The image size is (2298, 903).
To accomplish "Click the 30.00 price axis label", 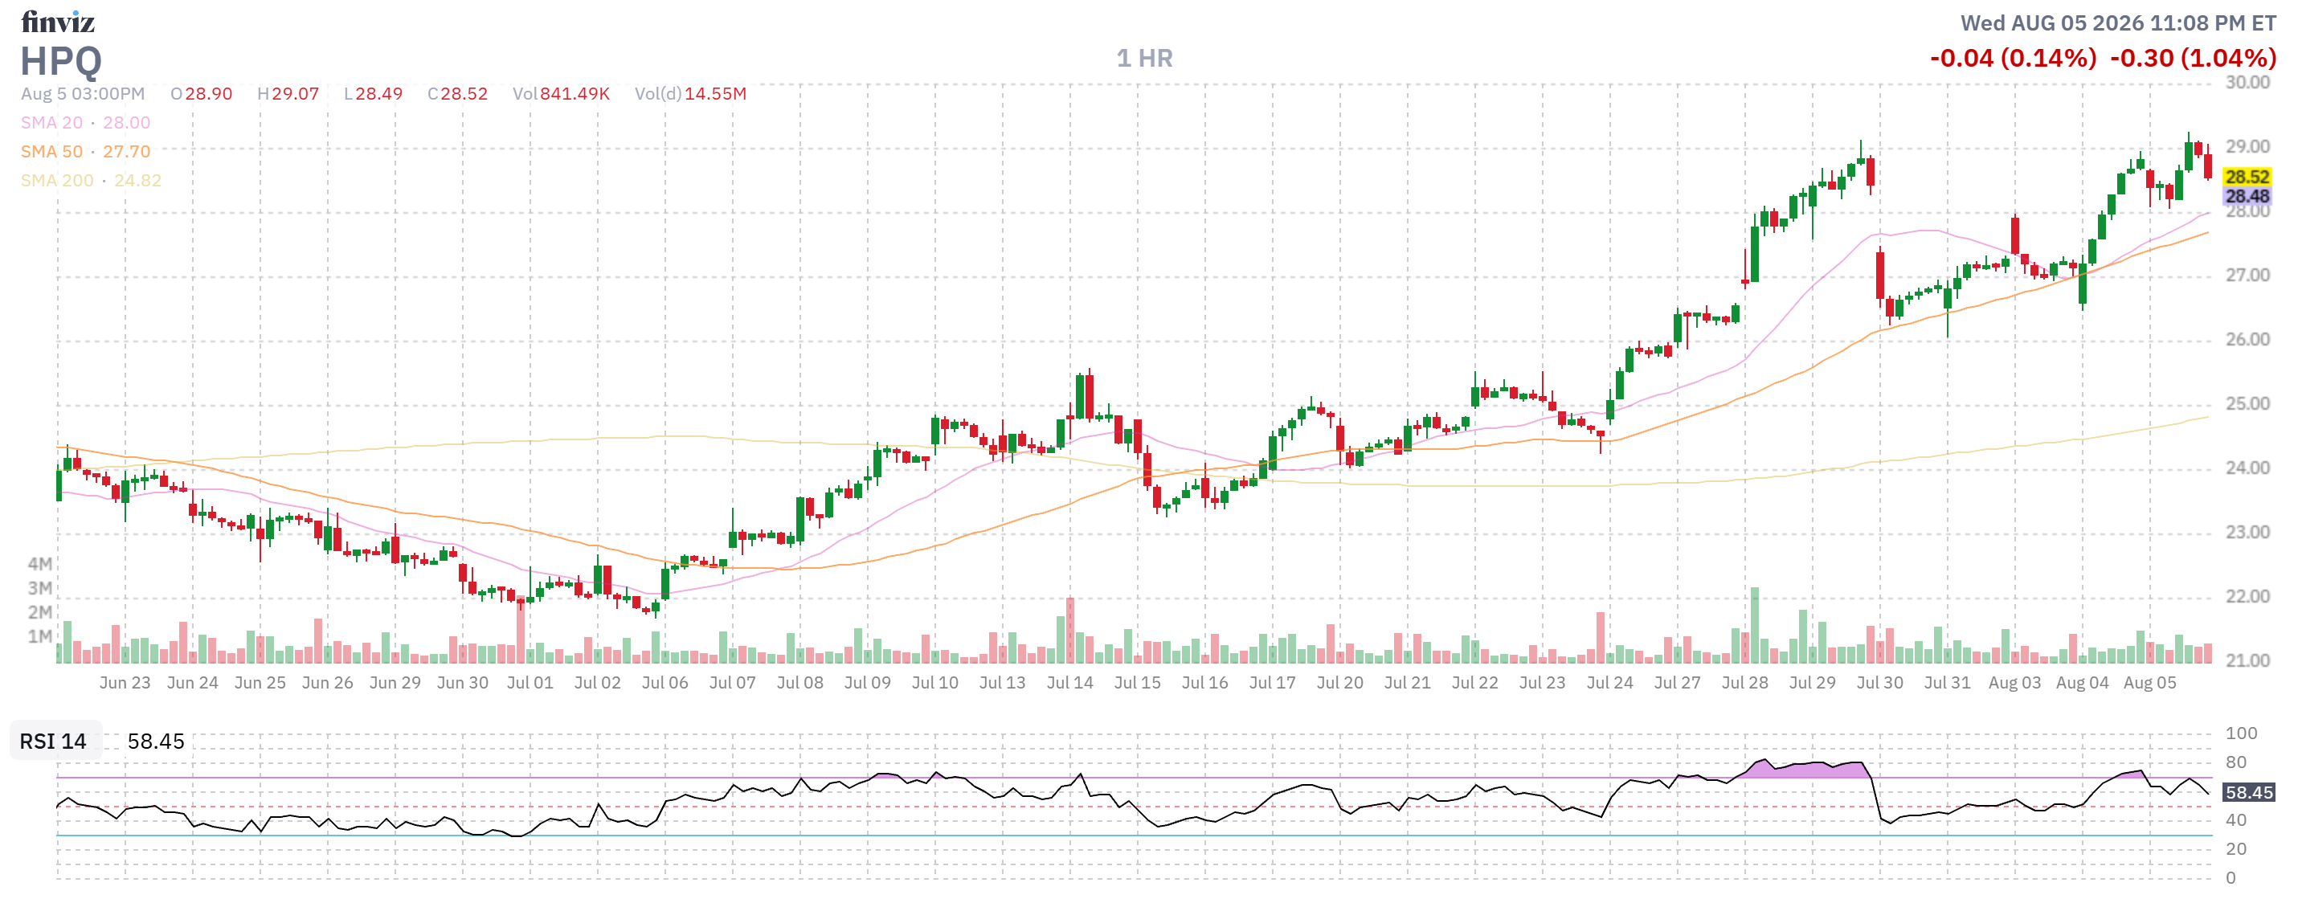I will point(2247,82).
